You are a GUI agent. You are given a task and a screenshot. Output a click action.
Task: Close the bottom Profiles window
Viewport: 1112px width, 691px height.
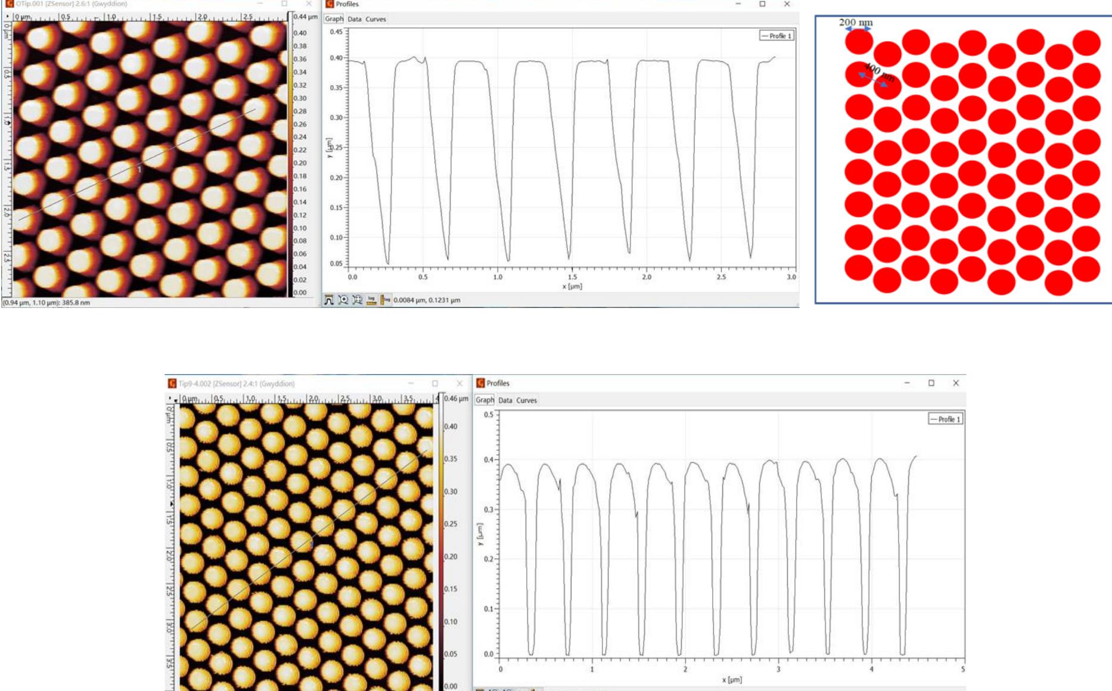(956, 383)
